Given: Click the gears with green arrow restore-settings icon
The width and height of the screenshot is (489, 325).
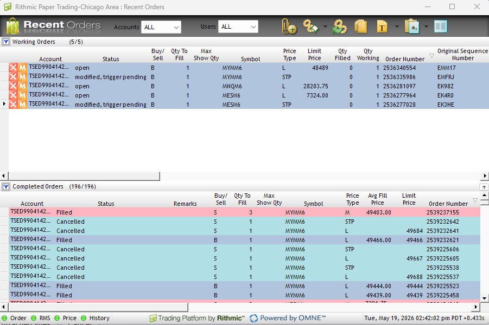Looking at the screenshot, I should point(340,27).
